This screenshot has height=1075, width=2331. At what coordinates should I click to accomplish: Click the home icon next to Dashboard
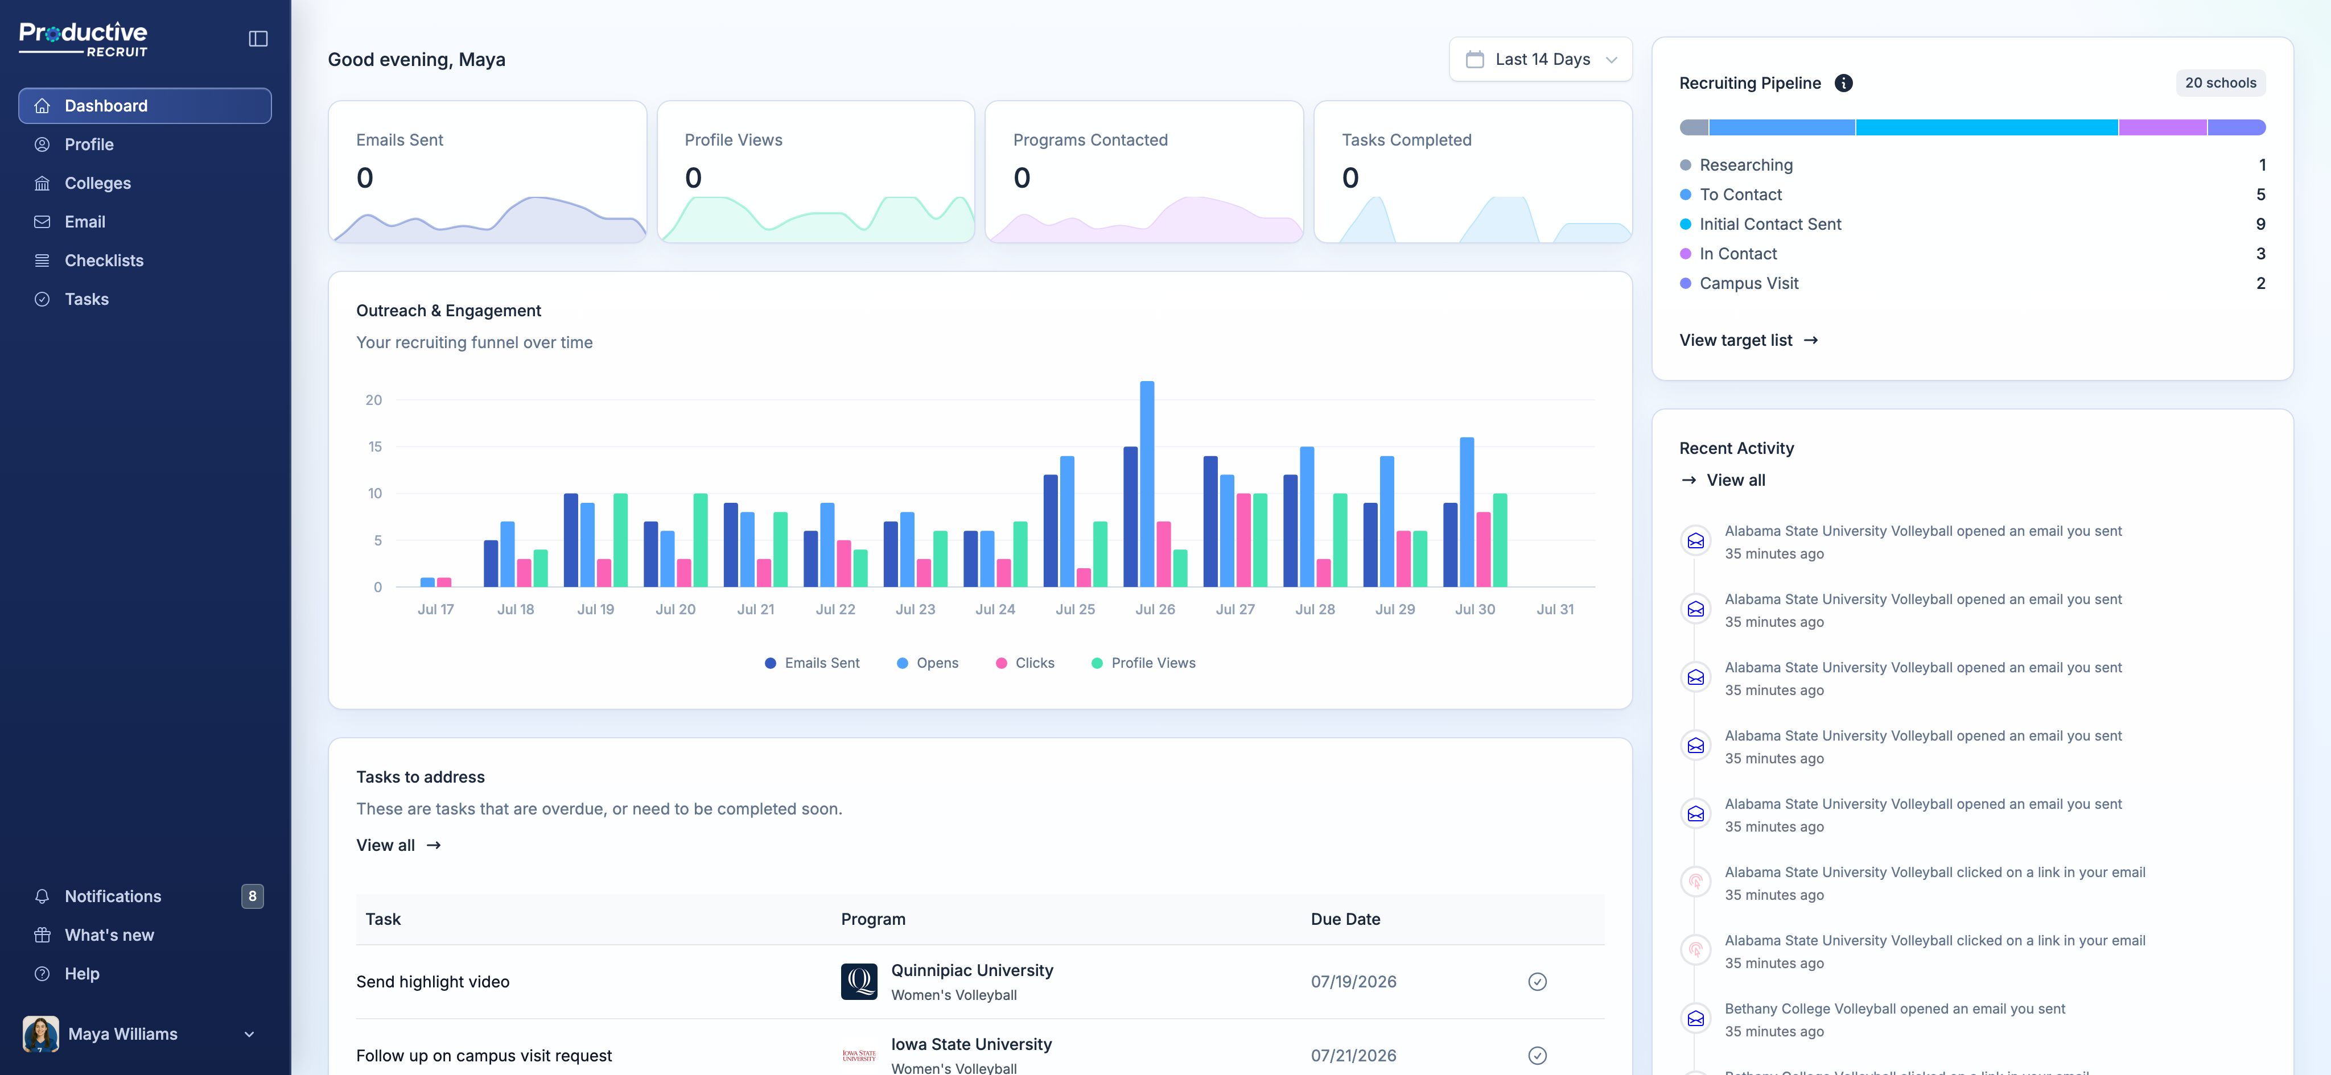(42, 106)
